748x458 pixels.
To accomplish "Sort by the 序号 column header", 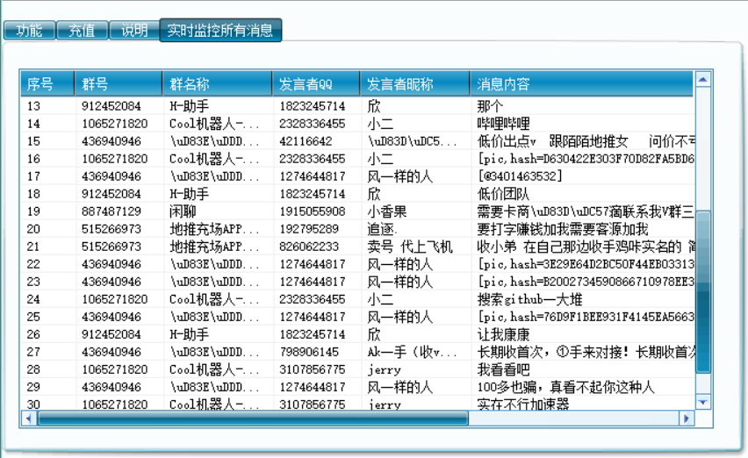I will pos(47,84).
